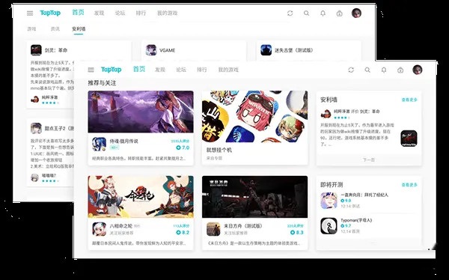Open search in the front window

[x=367, y=70]
